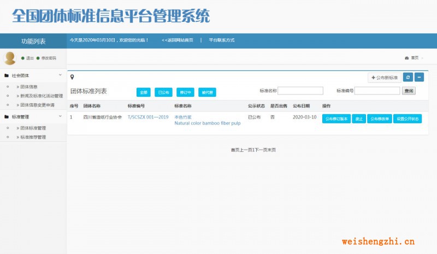Click the 社会团体 folder icon
Screen dimensions: 437x254
7,75
